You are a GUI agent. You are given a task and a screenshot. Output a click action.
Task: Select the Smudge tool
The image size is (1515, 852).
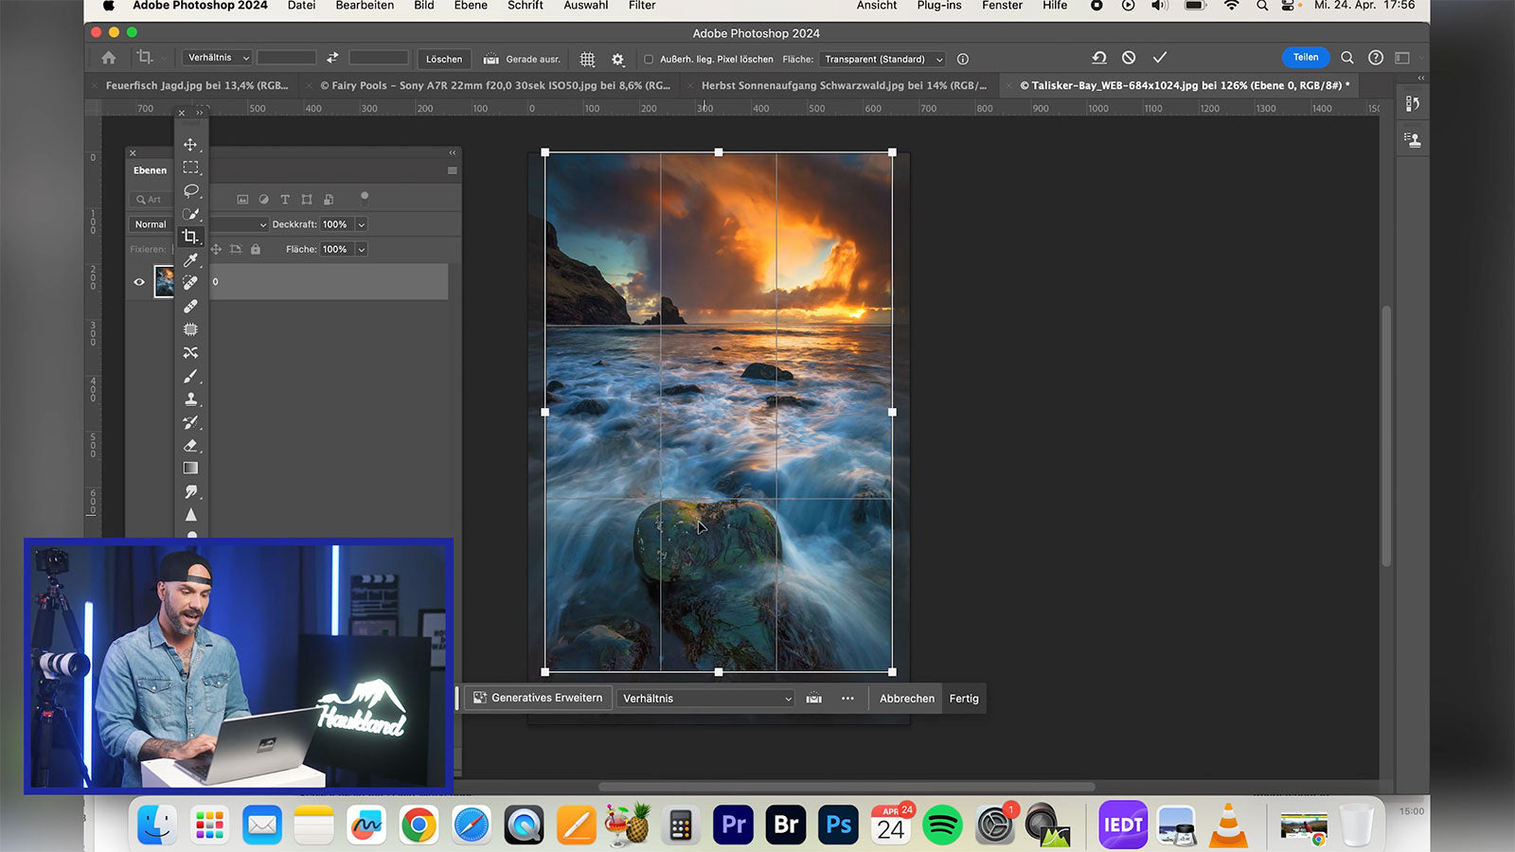coord(190,491)
